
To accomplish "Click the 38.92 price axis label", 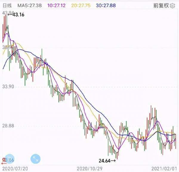I will pos(7,47).
